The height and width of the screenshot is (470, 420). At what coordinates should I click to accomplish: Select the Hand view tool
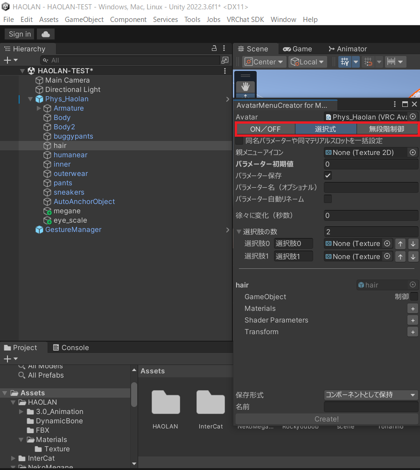(245, 87)
